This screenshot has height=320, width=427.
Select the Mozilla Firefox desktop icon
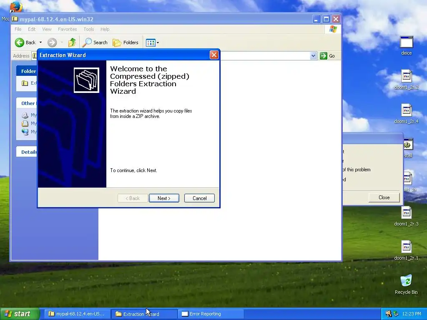coord(16,7)
